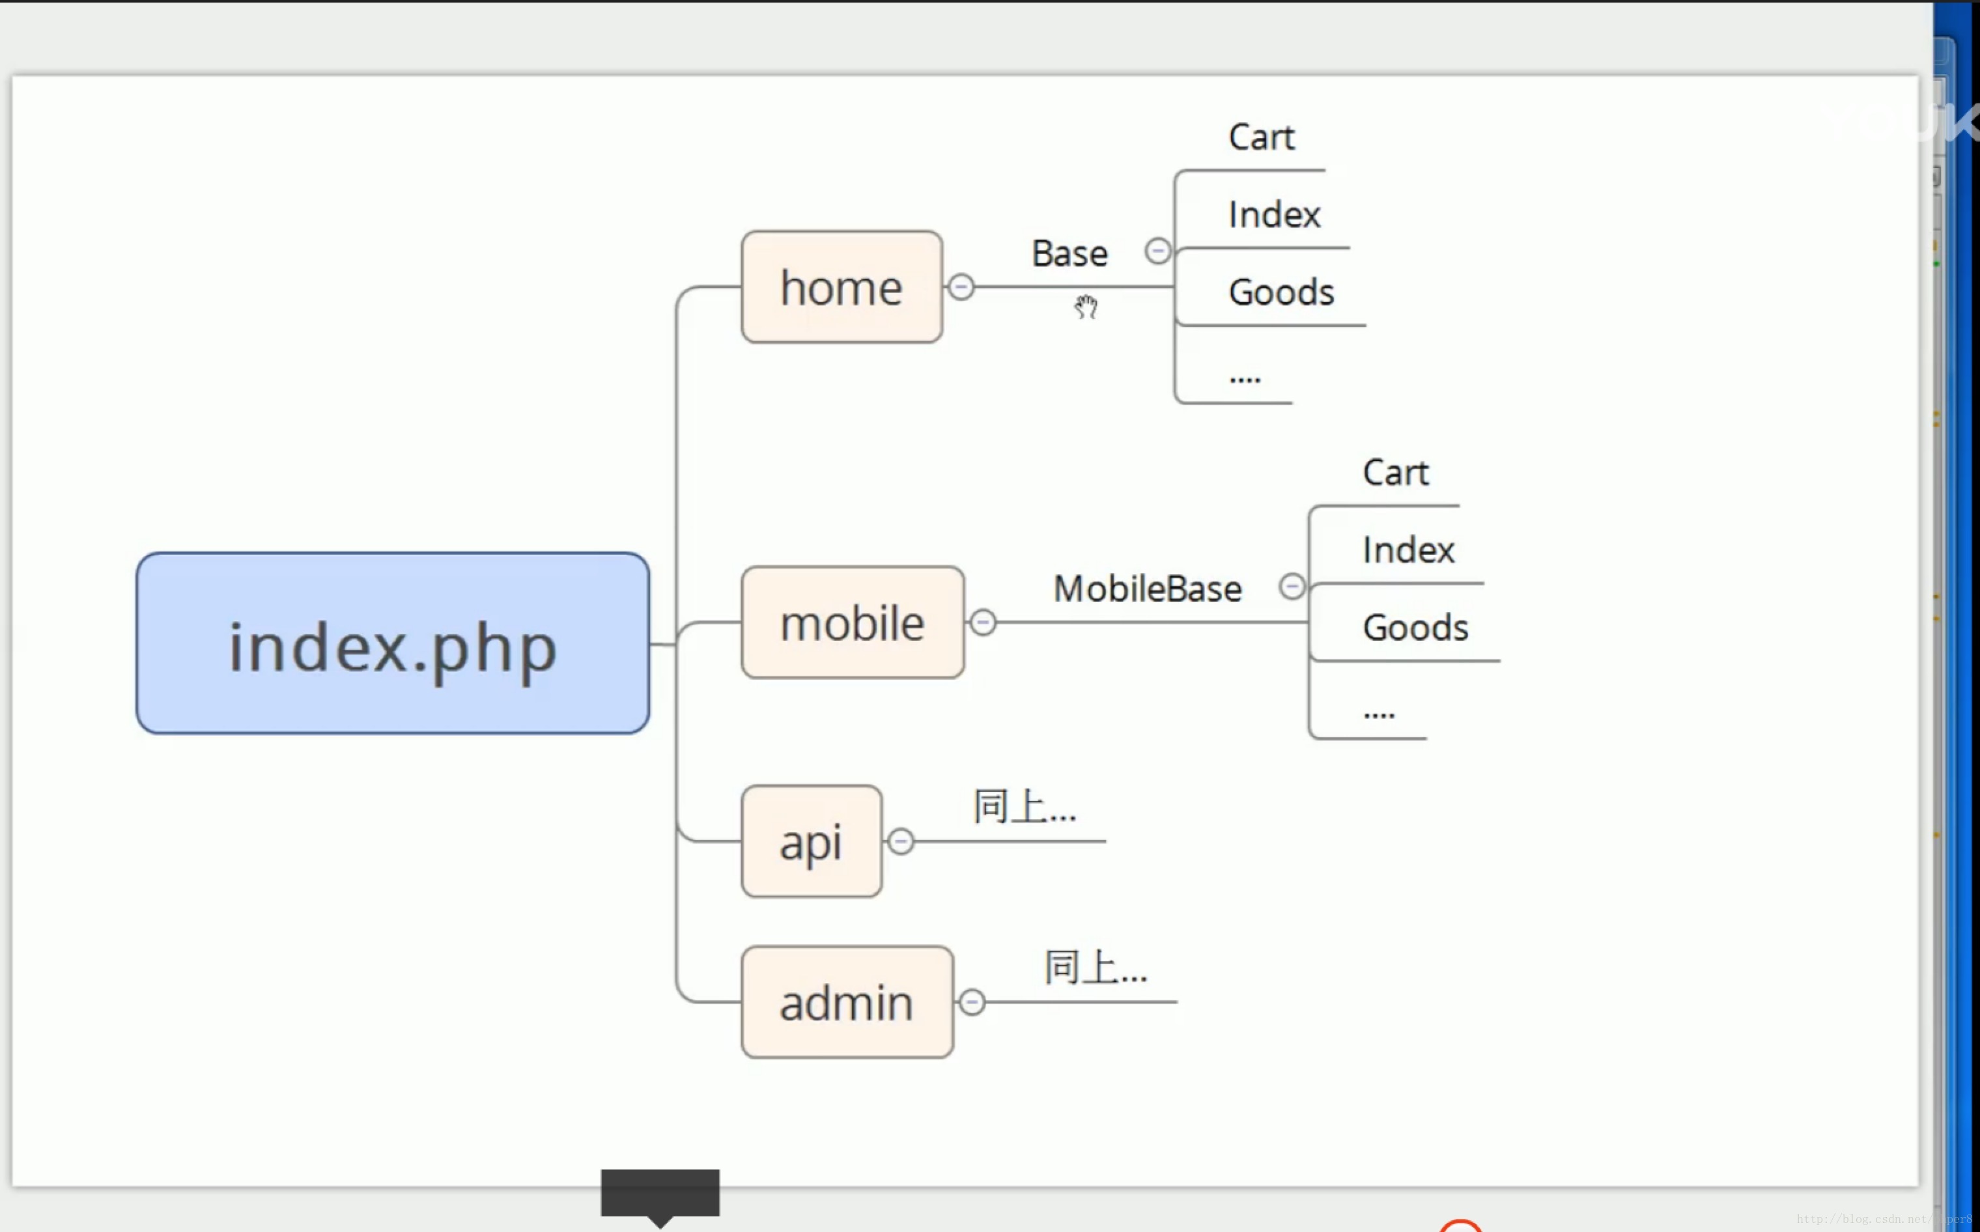Select Cart under the MobileBase branch
This screenshot has height=1232, width=1980.
1396,473
